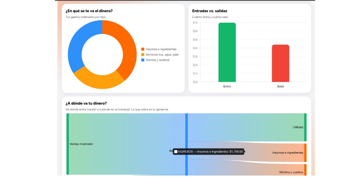351x184 pixels.
Task: Click the "$0k" y-axis value
Action: pos(195,82)
